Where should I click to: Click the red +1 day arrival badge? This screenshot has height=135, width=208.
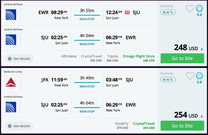point(127,13)
